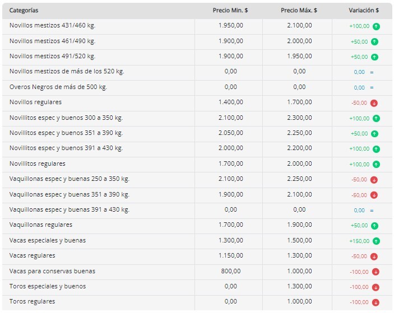This screenshot has height=313, width=394.
Task: Click red down arrow for Novillos regulares
Action: click(x=374, y=103)
